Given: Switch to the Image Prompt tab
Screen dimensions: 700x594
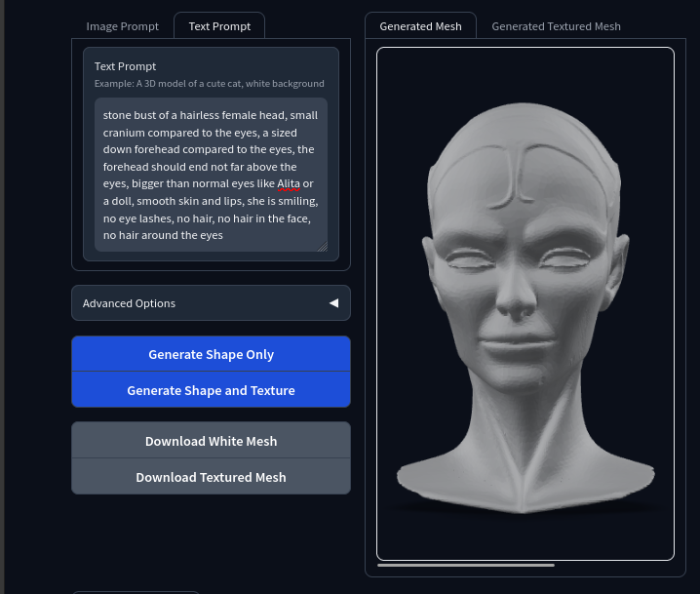Looking at the screenshot, I should [122, 26].
